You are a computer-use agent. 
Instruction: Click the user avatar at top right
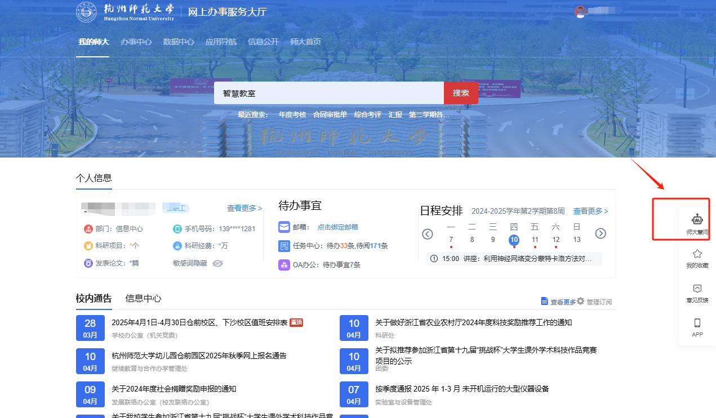[x=580, y=12]
